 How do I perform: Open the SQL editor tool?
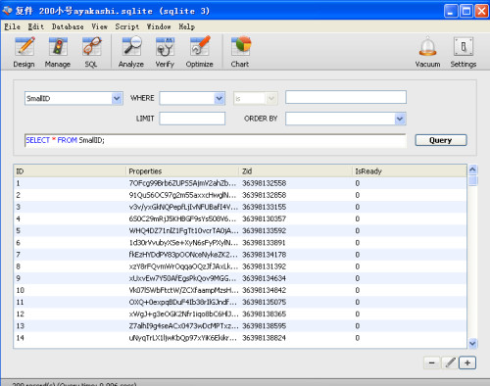(91, 52)
